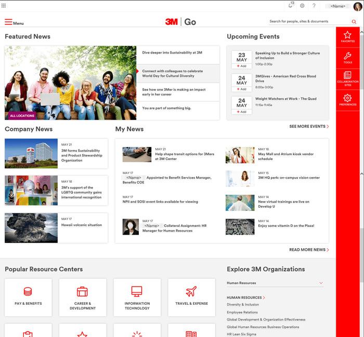The image size is (364, 337).
Task: Add the Red Cross Blood Drive event
Action: point(241,89)
